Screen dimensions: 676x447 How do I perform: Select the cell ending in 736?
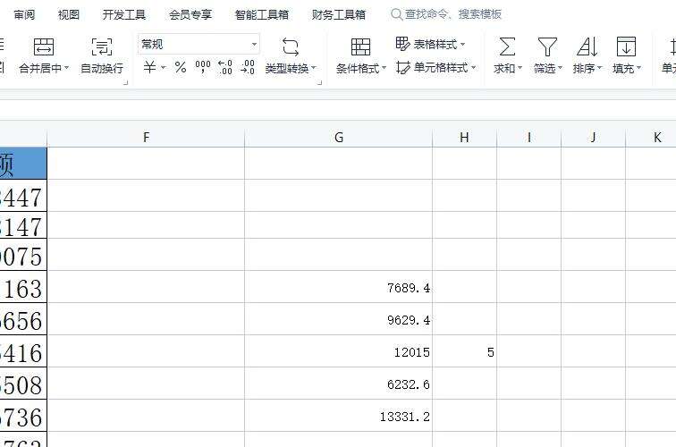23,416
